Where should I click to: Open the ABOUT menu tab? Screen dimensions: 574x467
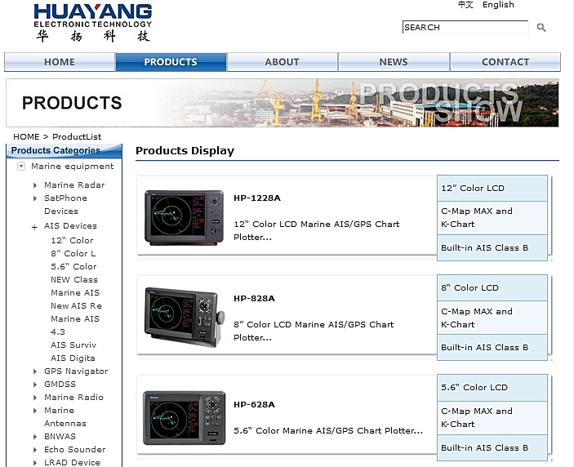(283, 62)
